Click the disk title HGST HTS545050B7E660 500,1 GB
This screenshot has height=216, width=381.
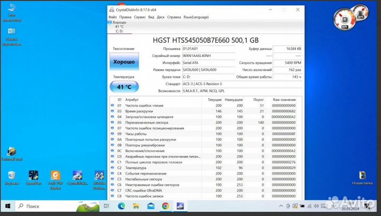(x=205, y=40)
